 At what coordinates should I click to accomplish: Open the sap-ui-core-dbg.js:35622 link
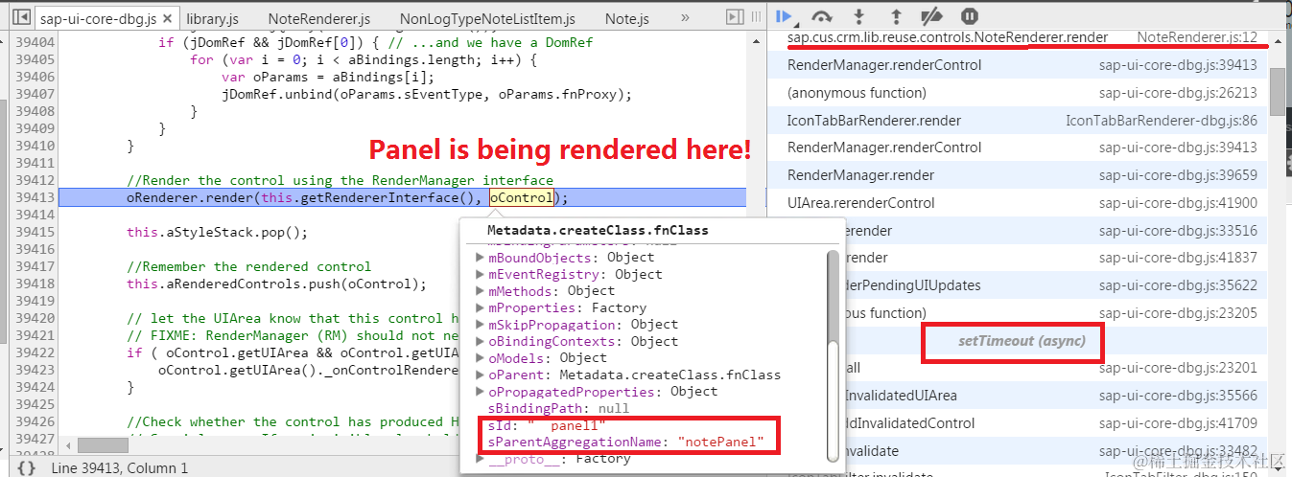1178,285
